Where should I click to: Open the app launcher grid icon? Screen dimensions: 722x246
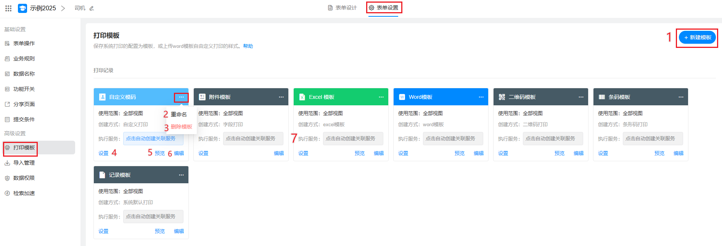pyautogui.click(x=8, y=8)
